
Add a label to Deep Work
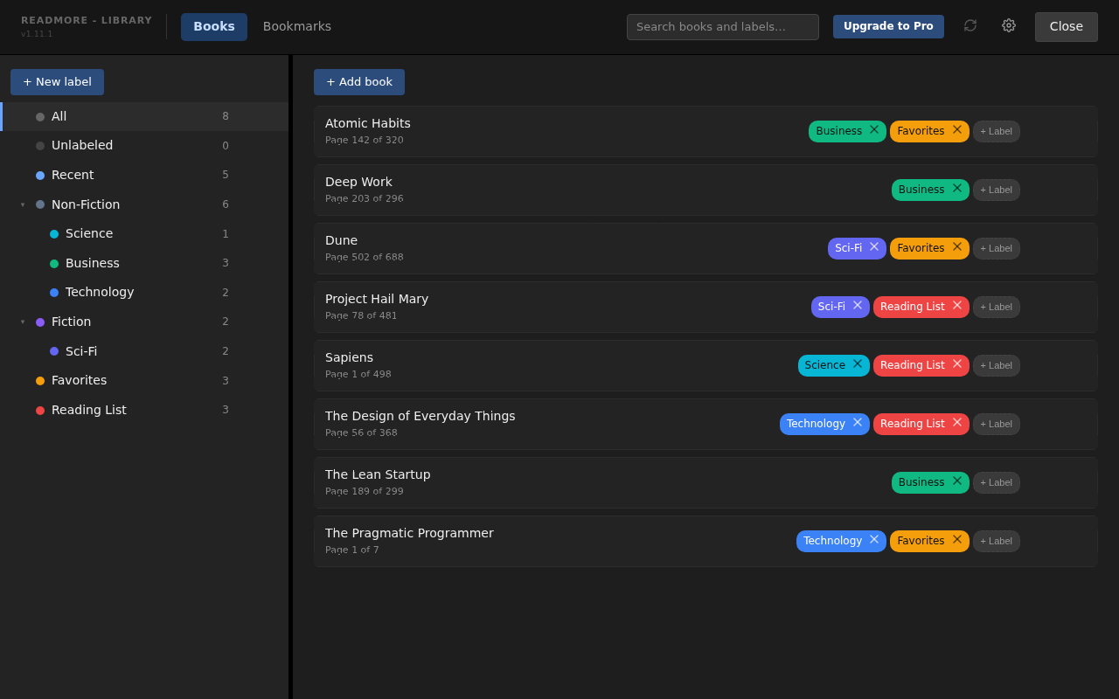click(x=997, y=190)
